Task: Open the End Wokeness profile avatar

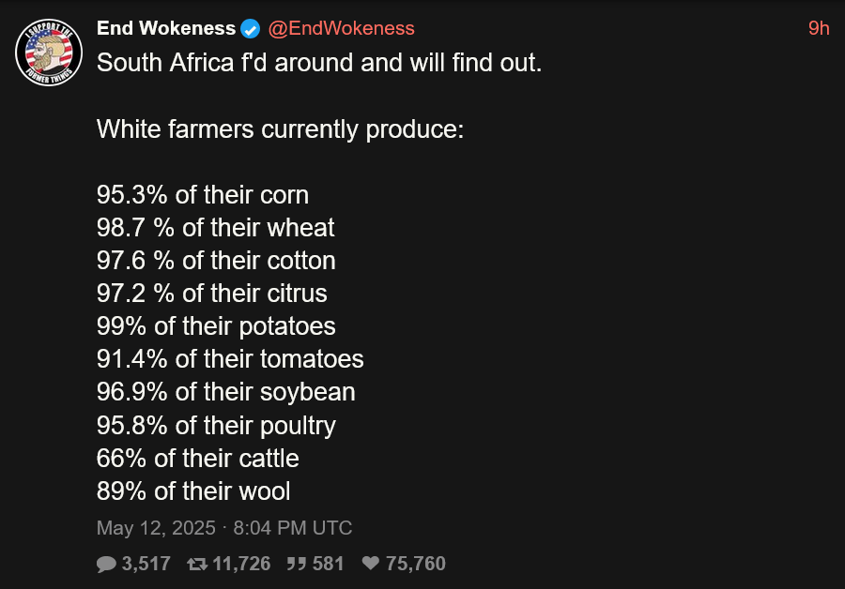Action: pyautogui.click(x=49, y=53)
